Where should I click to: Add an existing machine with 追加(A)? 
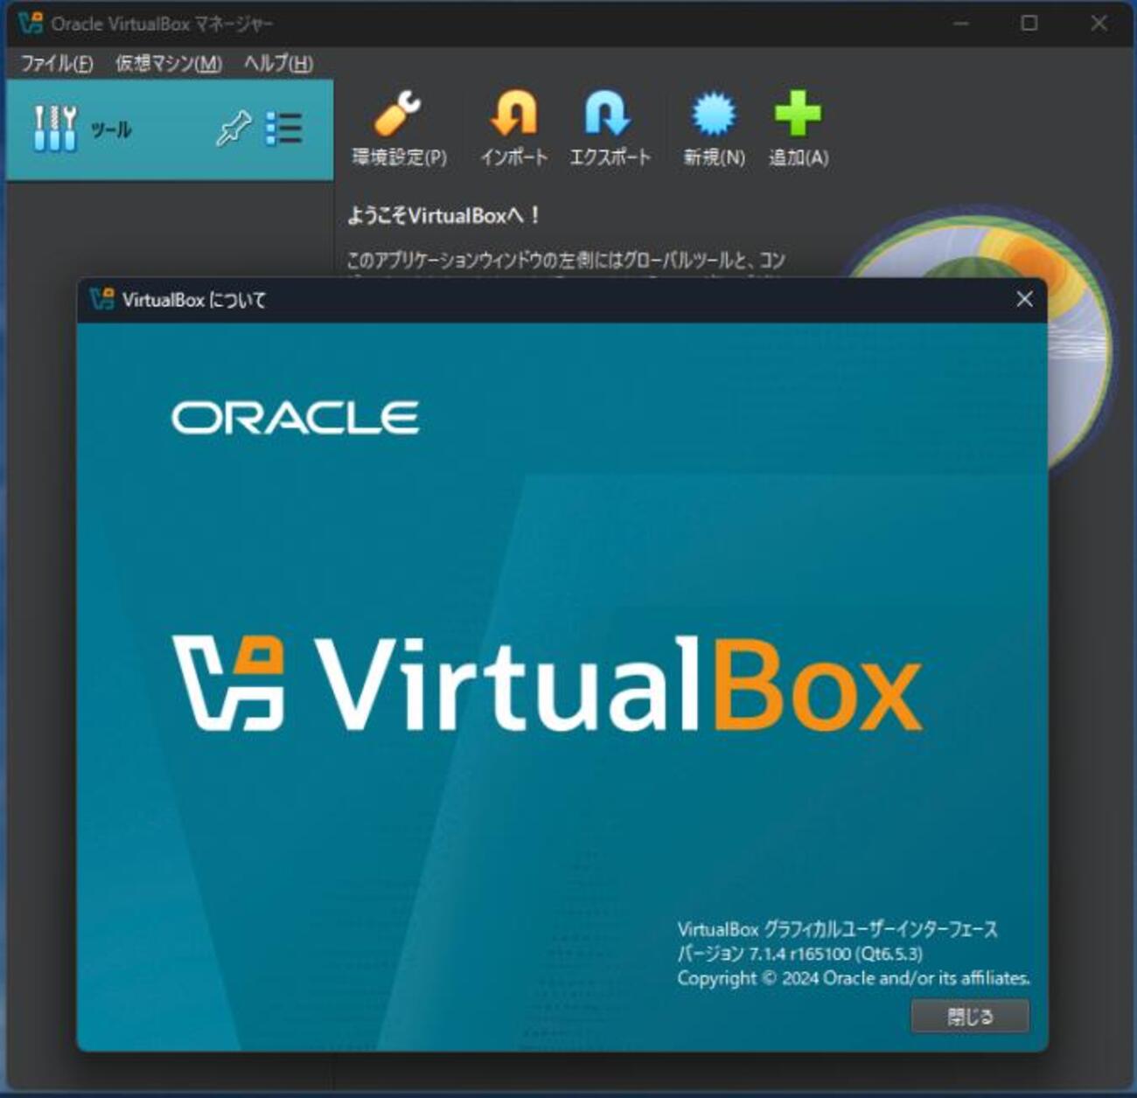pos(798,129)
